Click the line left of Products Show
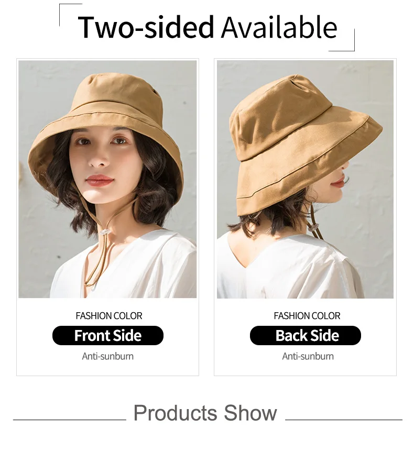This screenshot has height=451, width=414. tap(70, 420)
